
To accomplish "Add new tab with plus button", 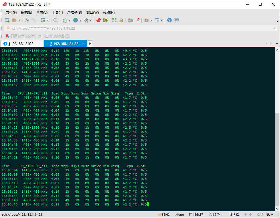I will tap(90, 44).
